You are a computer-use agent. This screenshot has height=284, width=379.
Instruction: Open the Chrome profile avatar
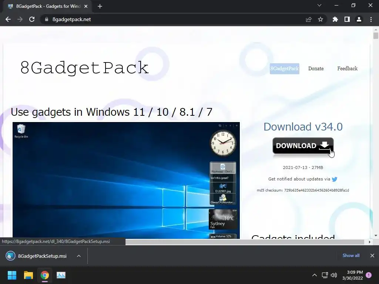click(359, 19)
